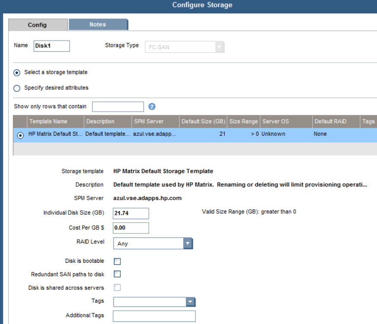Click into the Additional Tags field
The image size is (377, 324).
(154, 316)
